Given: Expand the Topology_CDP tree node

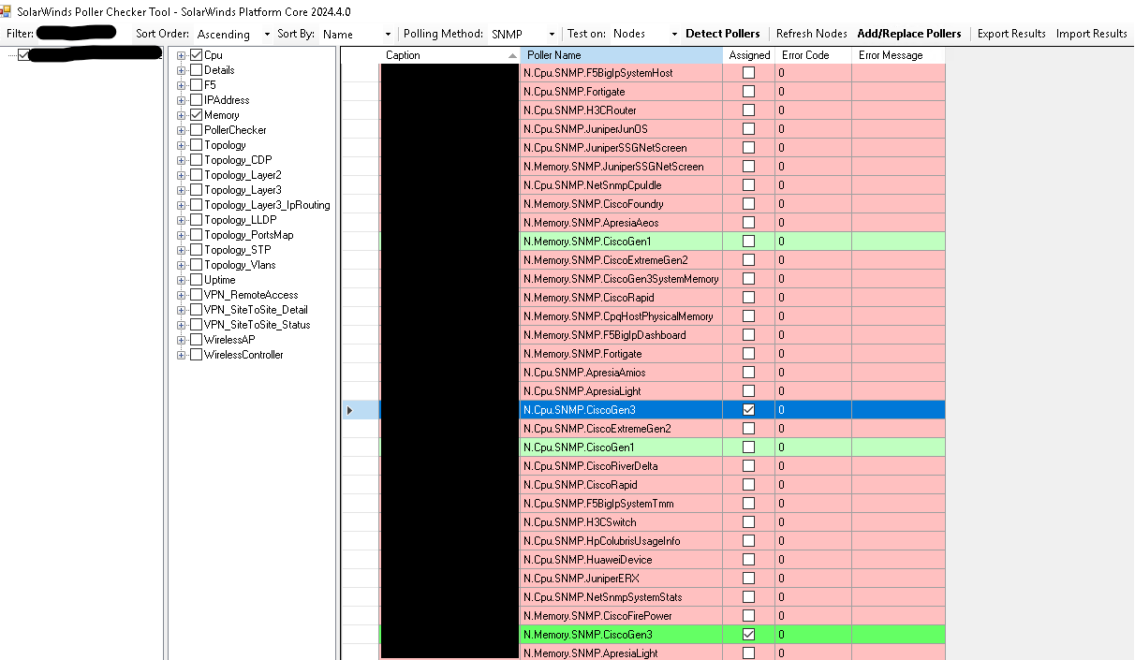Looking at the screenshot, I should [x=181, y=160].
